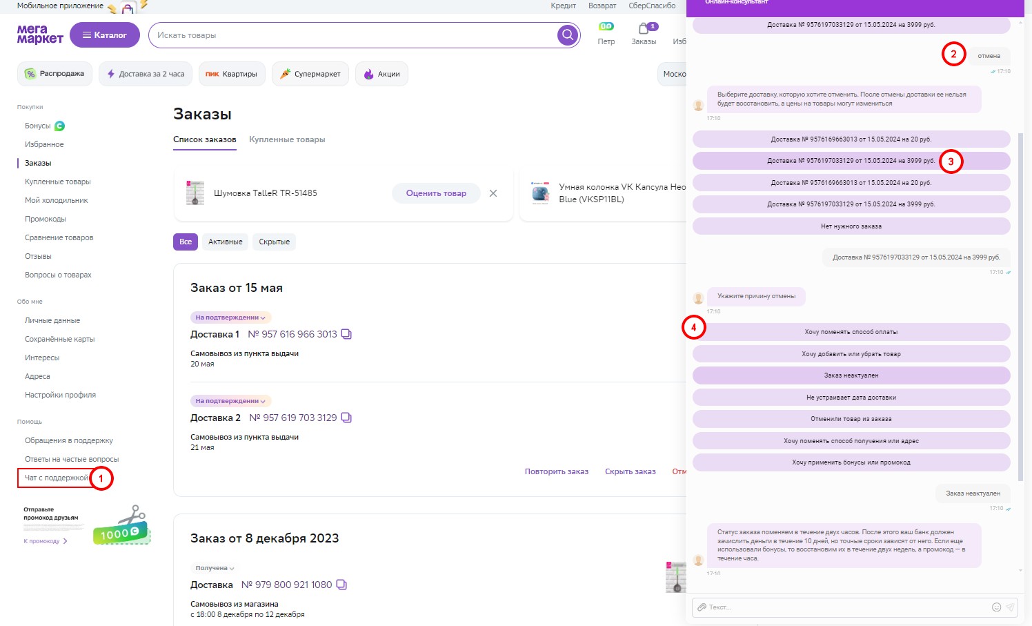The image size is (1032, 626).
Task: Click the send message icon in chat
Action: point(1010,607)
